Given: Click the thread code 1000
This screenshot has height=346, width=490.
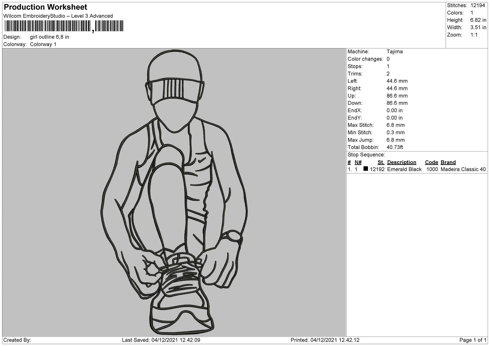Looking at the screenshot, I should (x=432, y=169).
